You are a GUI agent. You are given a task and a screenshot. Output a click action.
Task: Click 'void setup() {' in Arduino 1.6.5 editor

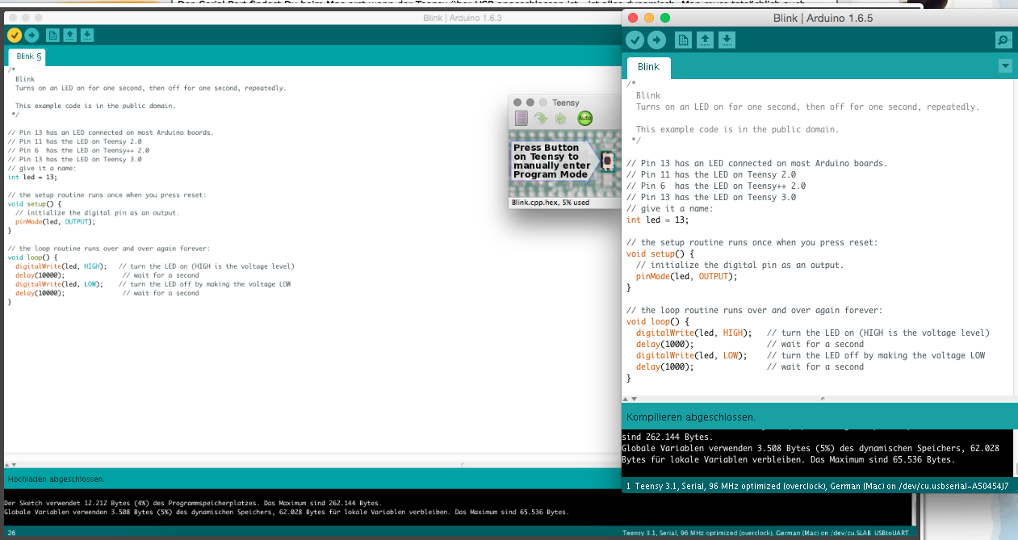[x=660, y=253]
